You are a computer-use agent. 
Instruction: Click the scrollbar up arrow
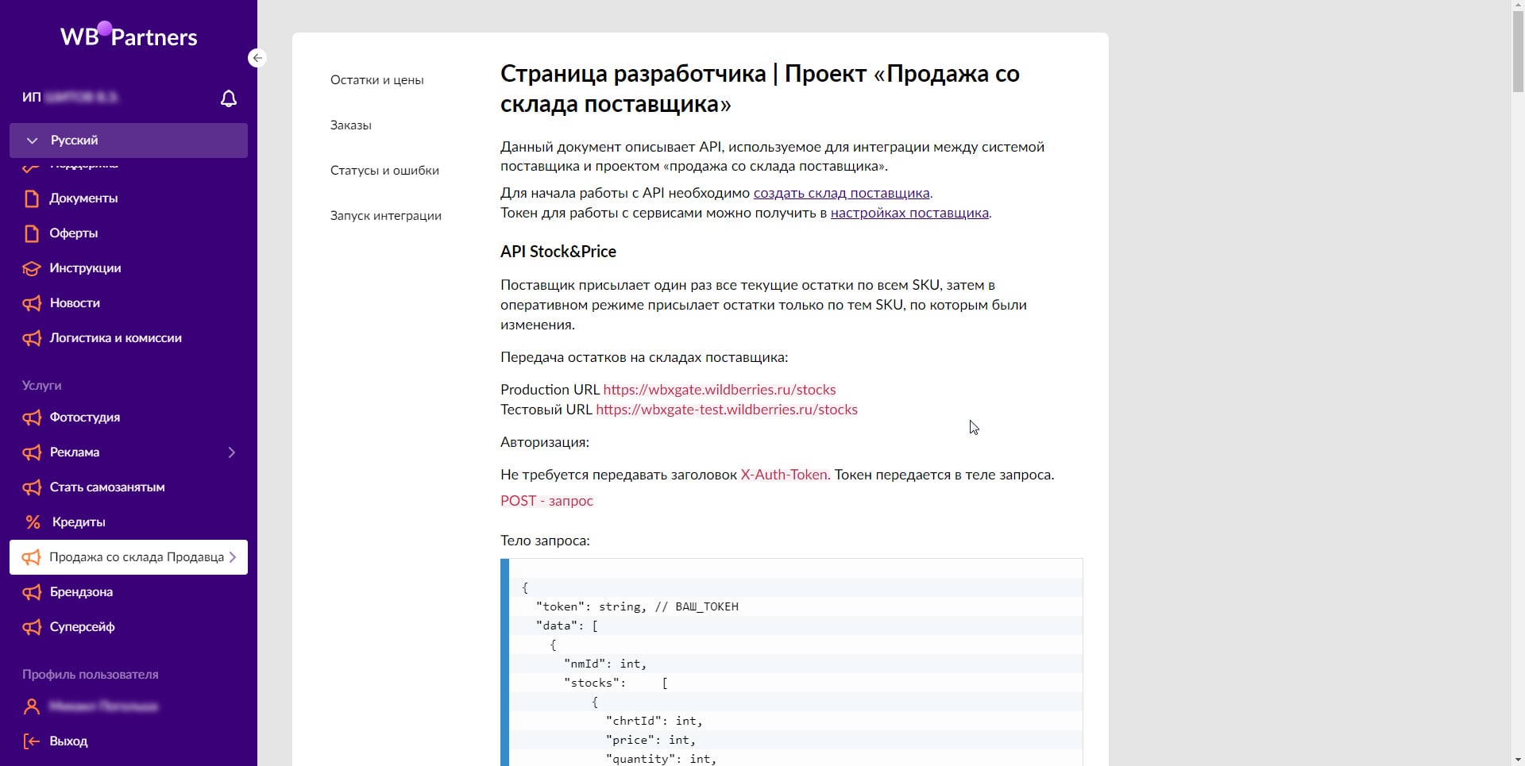point(1518,6)
